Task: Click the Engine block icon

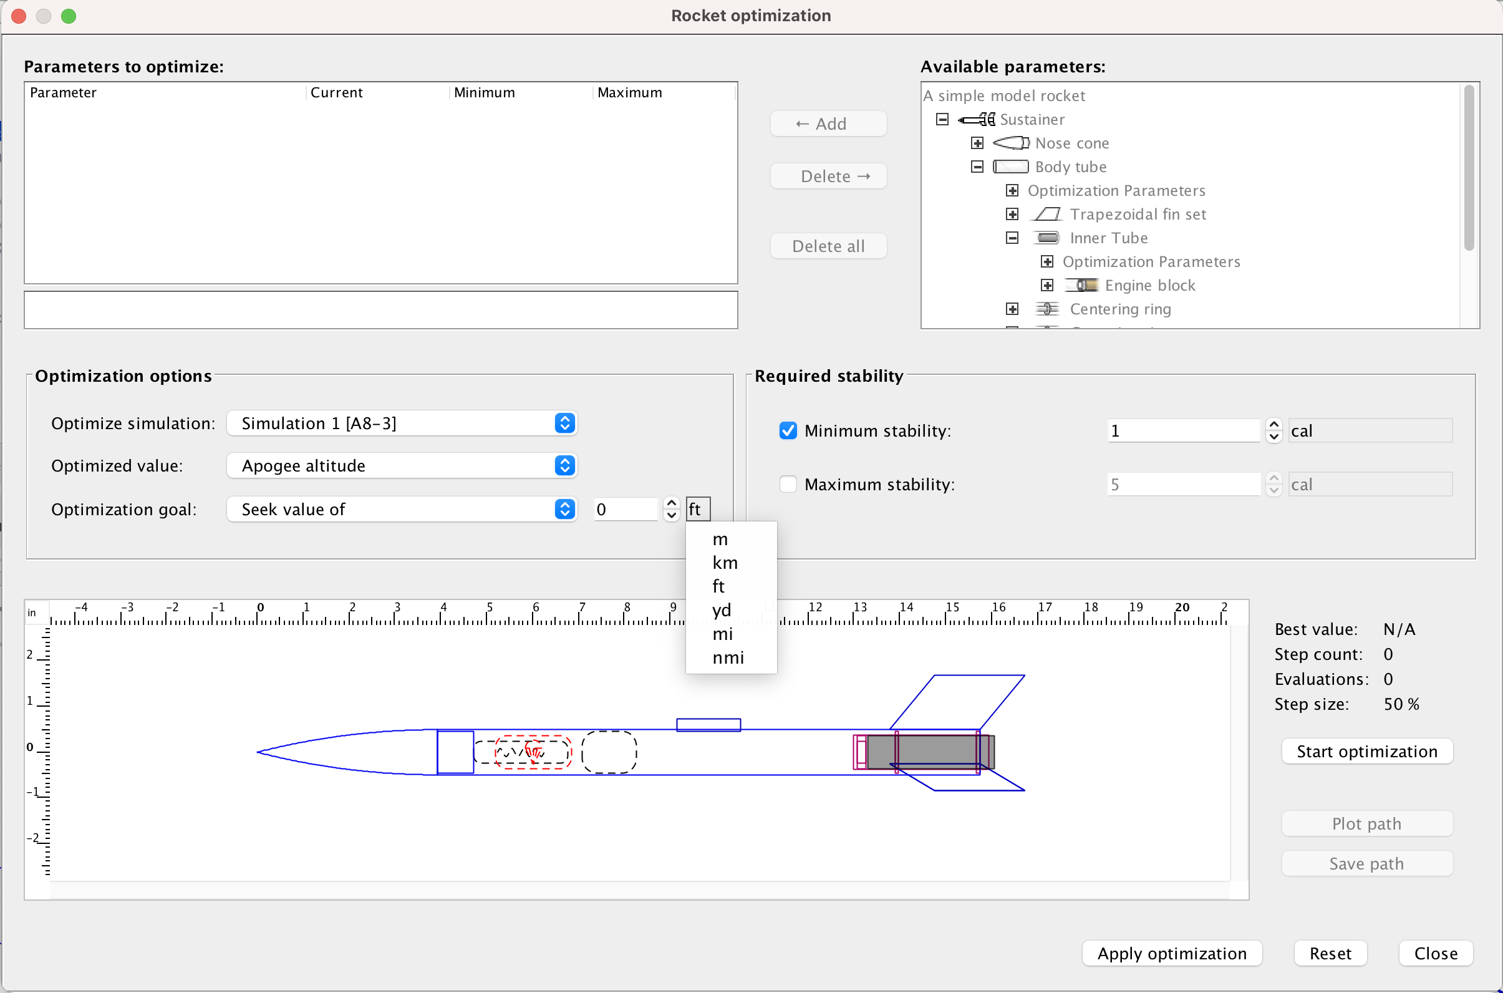Action: point(1083,285)
